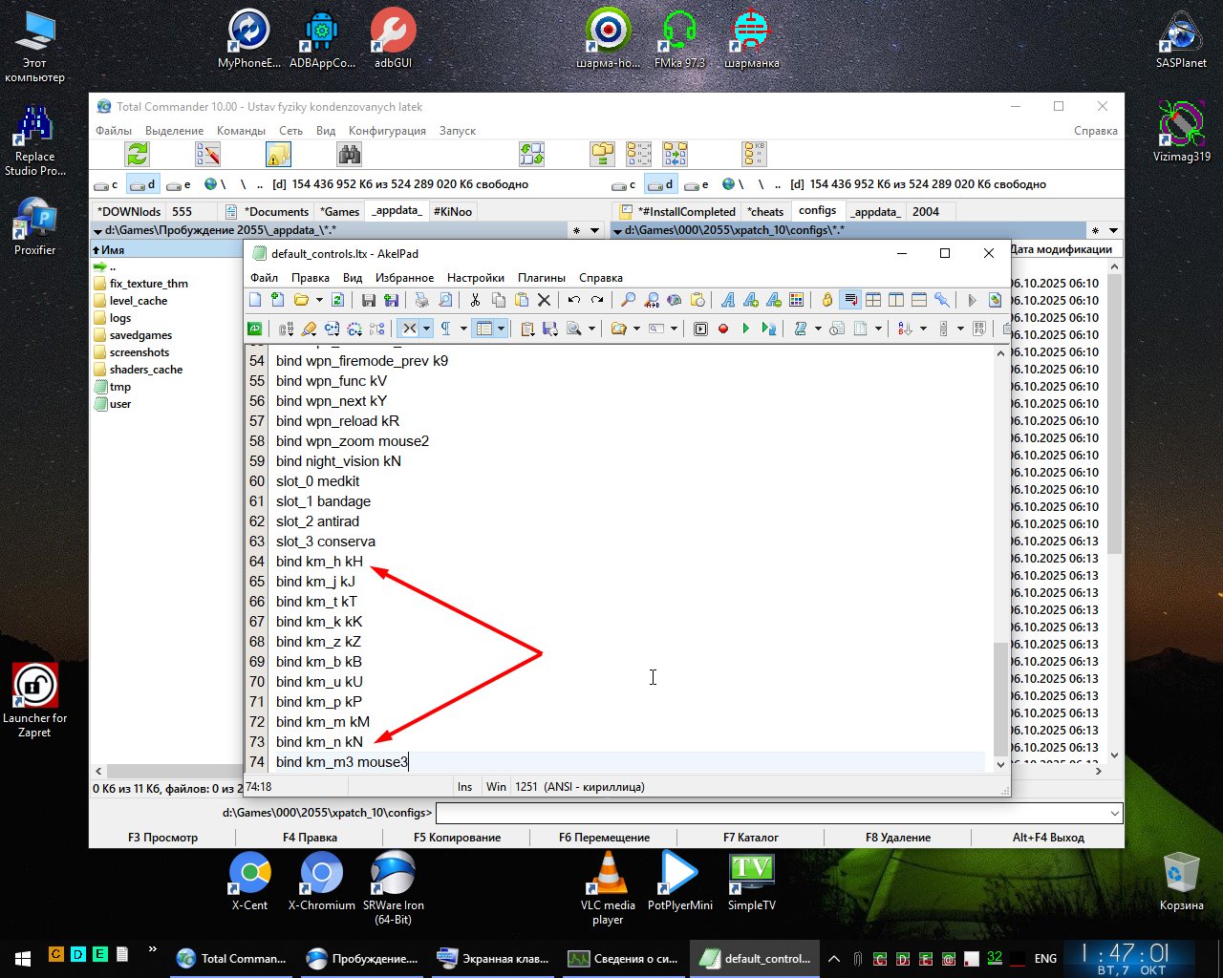Click the Save file icon in AkelPad
Viewport: 1223px width, 978px height.
tap(369, 300)
